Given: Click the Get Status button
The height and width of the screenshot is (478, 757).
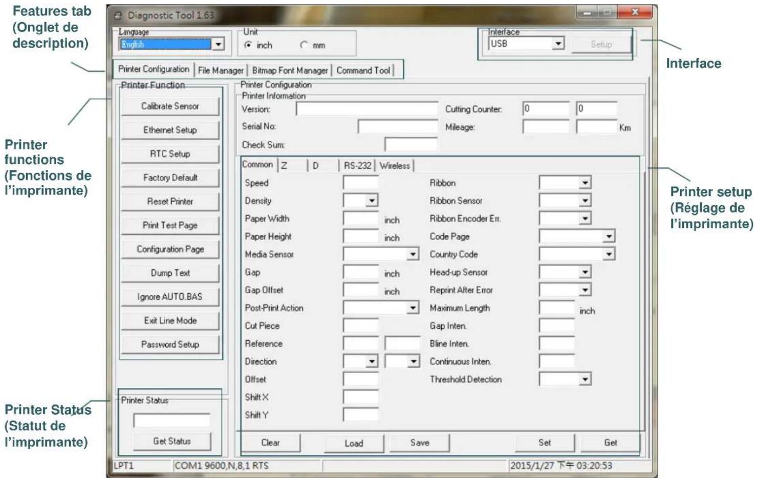Looking at the screenshot, I should tap(172, 441).
